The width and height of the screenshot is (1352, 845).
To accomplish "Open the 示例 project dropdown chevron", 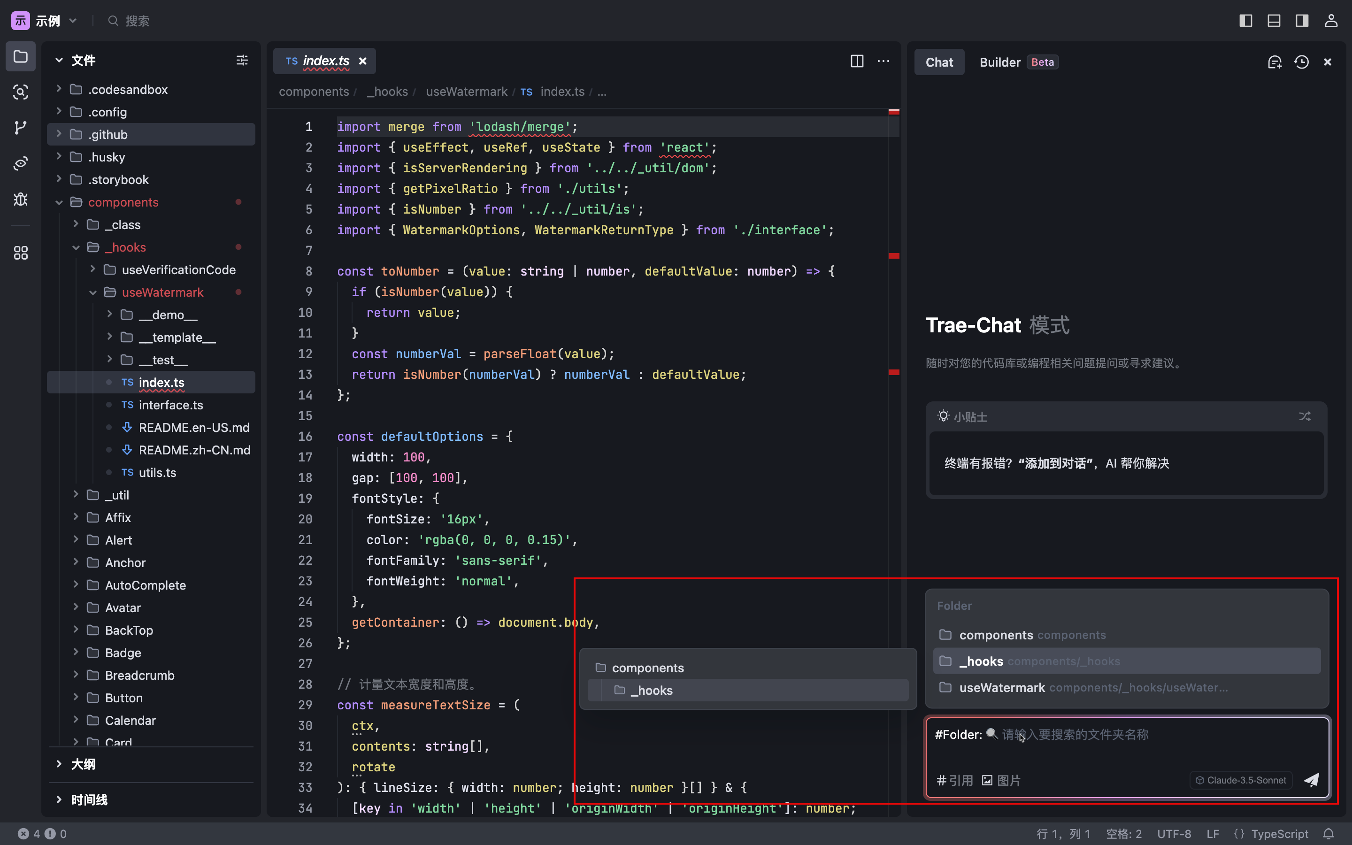I will 73,21.
